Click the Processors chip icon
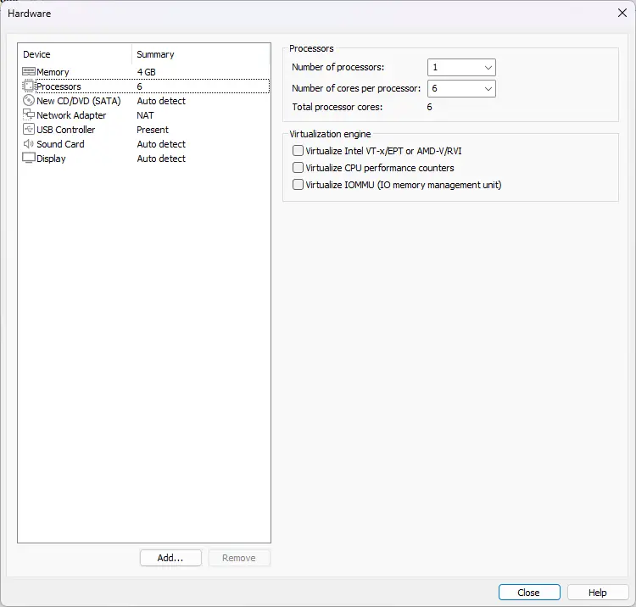This screenshot has width=636, height=607. pos(28,86)
